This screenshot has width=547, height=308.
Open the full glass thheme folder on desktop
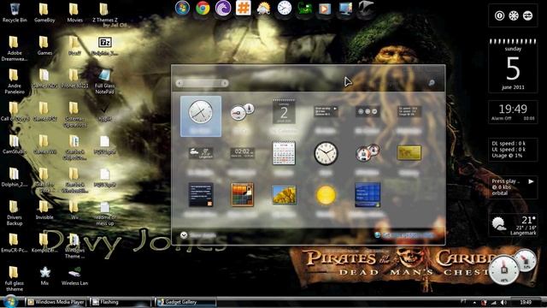coord(15,279)
